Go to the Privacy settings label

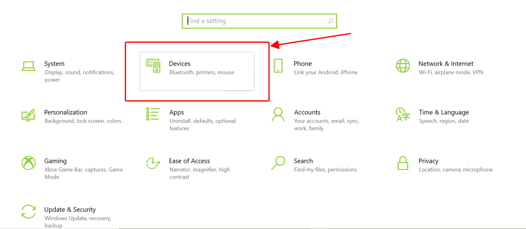point(428,161)
